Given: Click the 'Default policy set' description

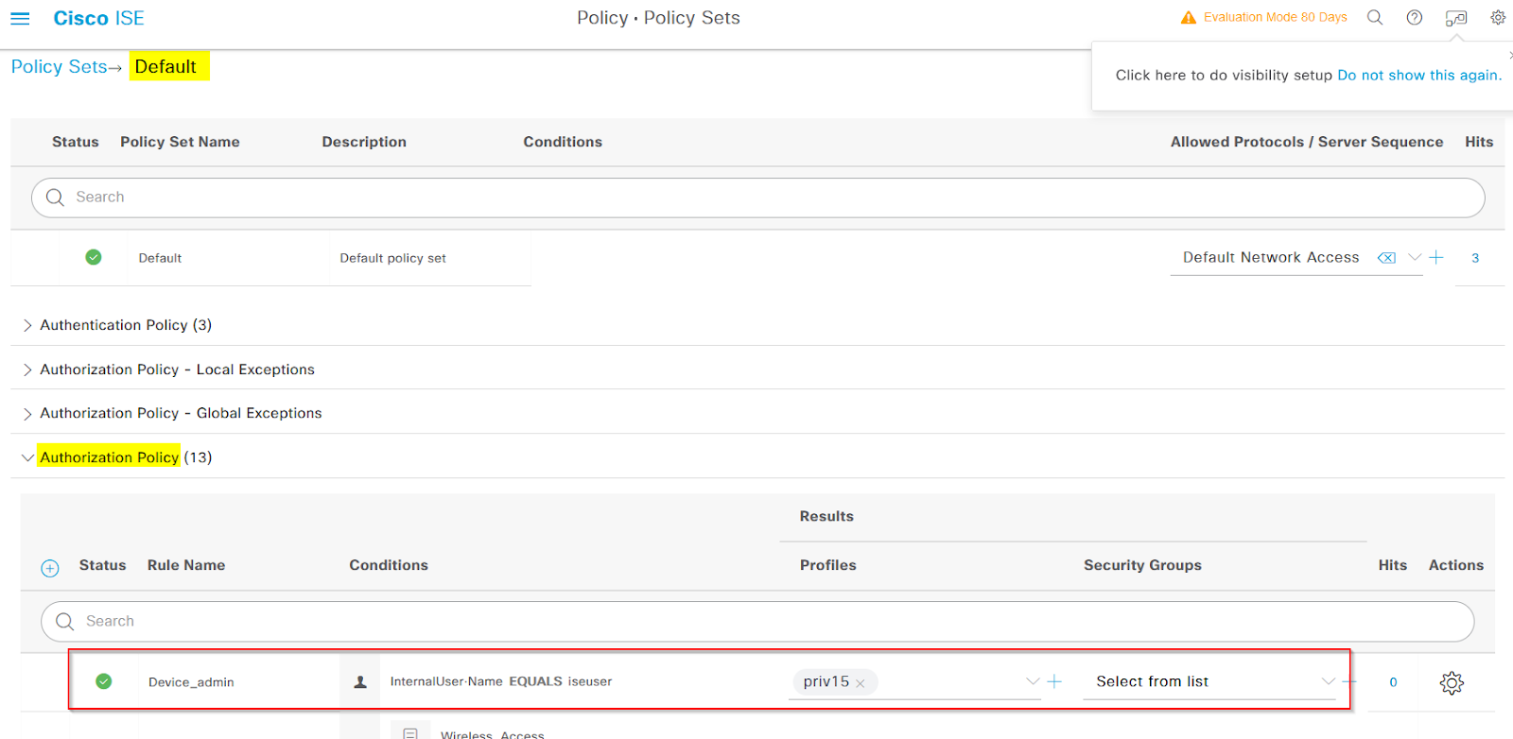Looking at the screenshot, I should point(392,258).
